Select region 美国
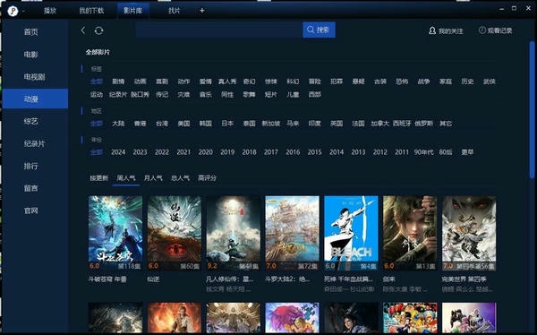Image resolution: width=537 pixels, height=335 pixels. click(x=183, y=124)
